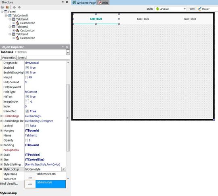The image size is (218, 196).
Task: Expand the Margins property
Action: click(1, 131)
